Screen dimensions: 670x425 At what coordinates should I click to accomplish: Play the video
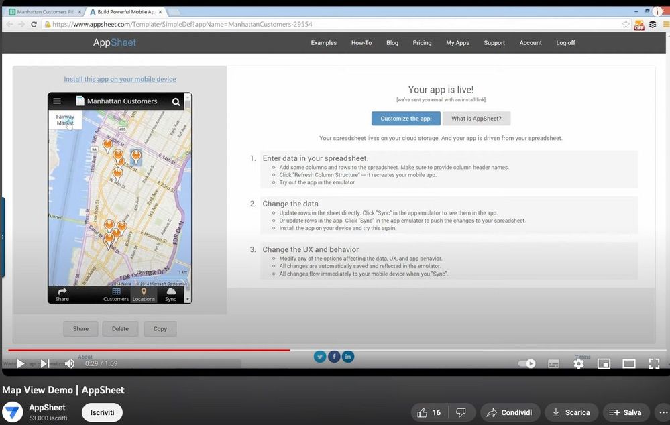19,363
